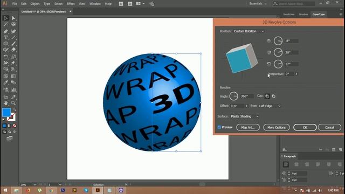The height and width of the screenshot is (194, 345).
Task: Select the Mesh tool
Action: coord(6,77)
